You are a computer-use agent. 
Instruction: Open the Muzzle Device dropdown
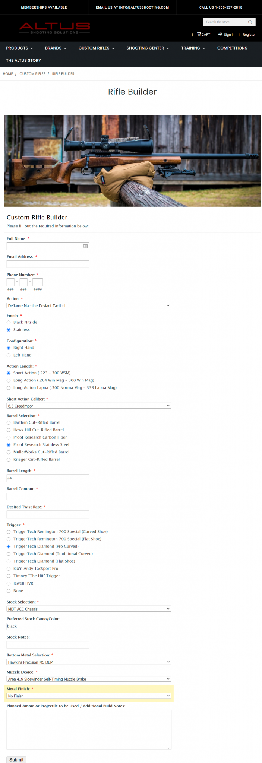(89, 679)
